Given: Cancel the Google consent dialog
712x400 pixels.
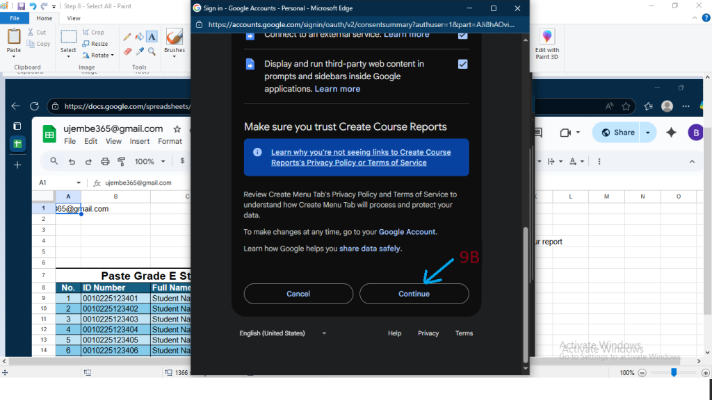Looking at the screenshot, I should 298,294.
